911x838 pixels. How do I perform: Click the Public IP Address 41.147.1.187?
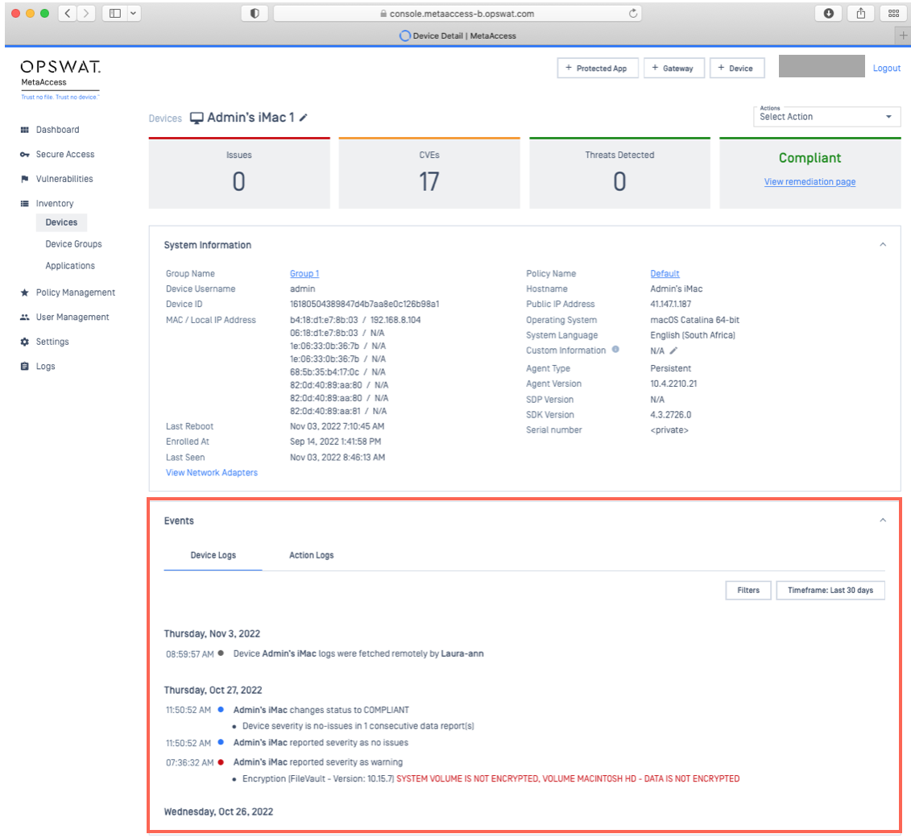pyautogui.click(x=670, y=304)
